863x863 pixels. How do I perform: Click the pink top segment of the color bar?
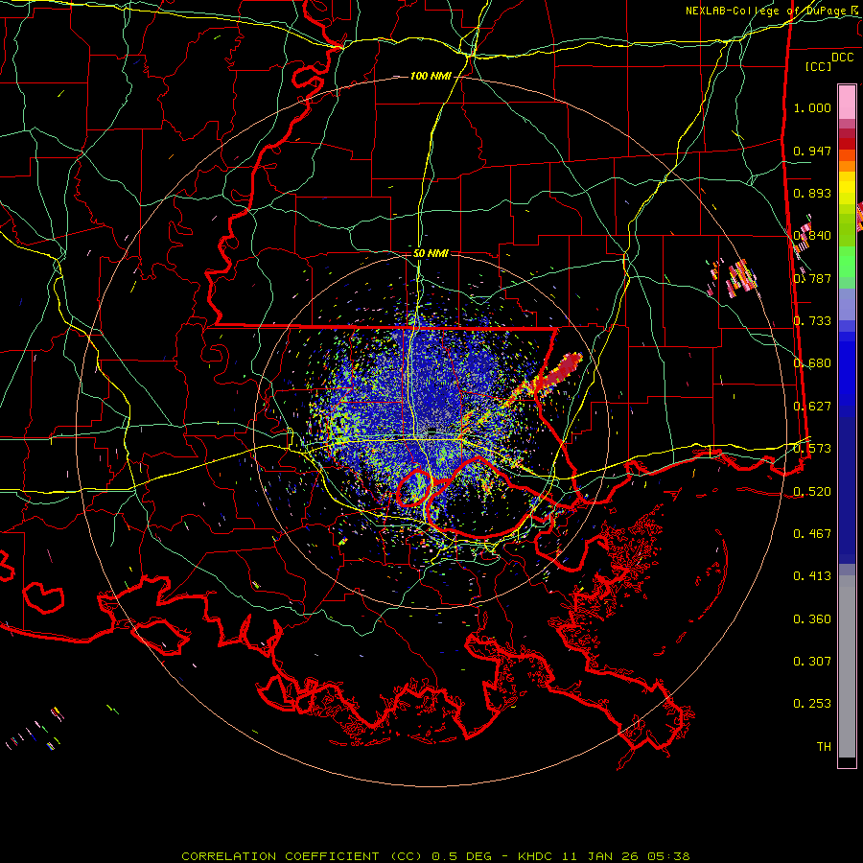click(847, 103)
